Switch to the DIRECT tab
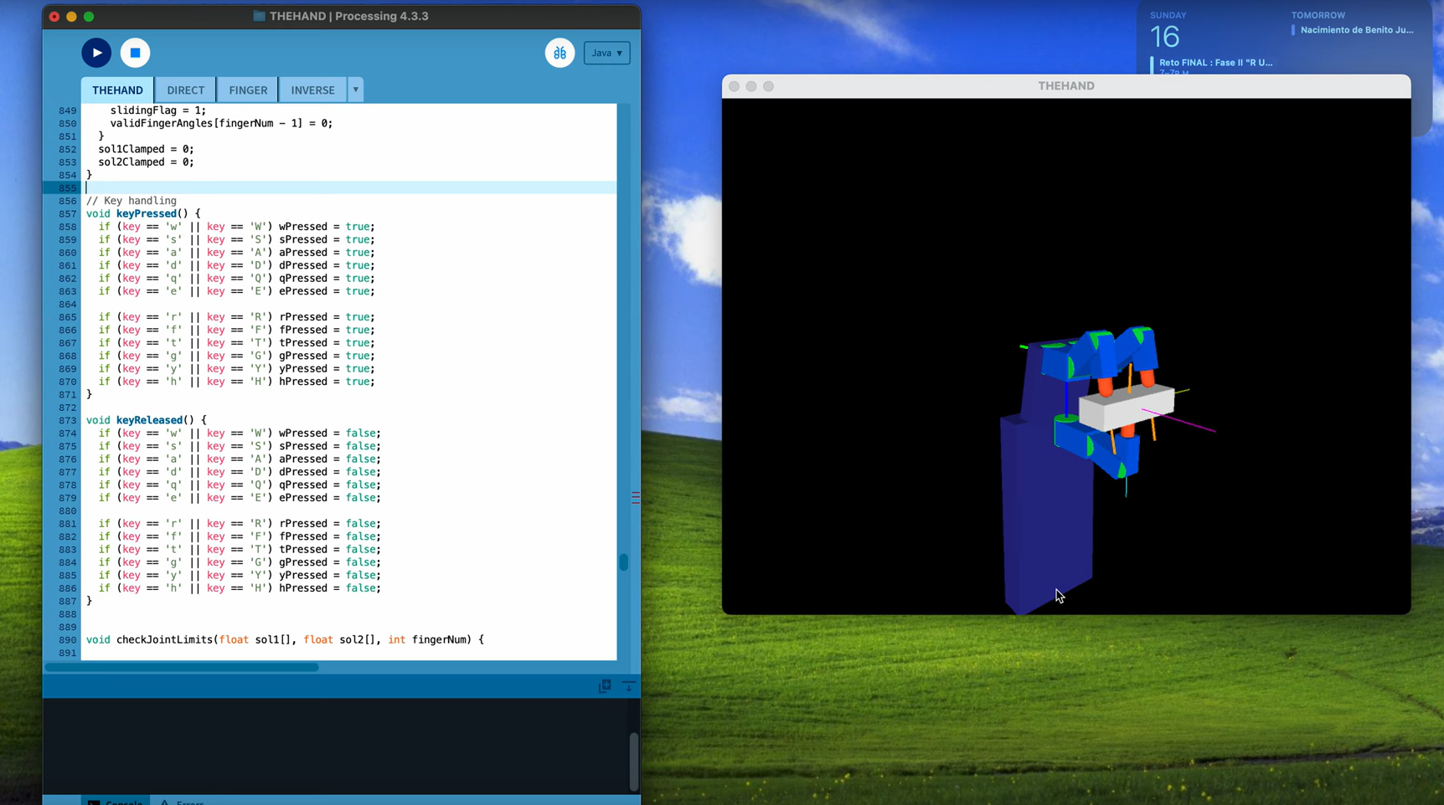 [185, 90]
